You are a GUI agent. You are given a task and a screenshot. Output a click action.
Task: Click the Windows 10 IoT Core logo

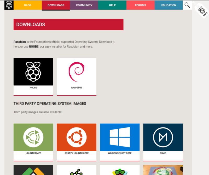tap(120, 137)
